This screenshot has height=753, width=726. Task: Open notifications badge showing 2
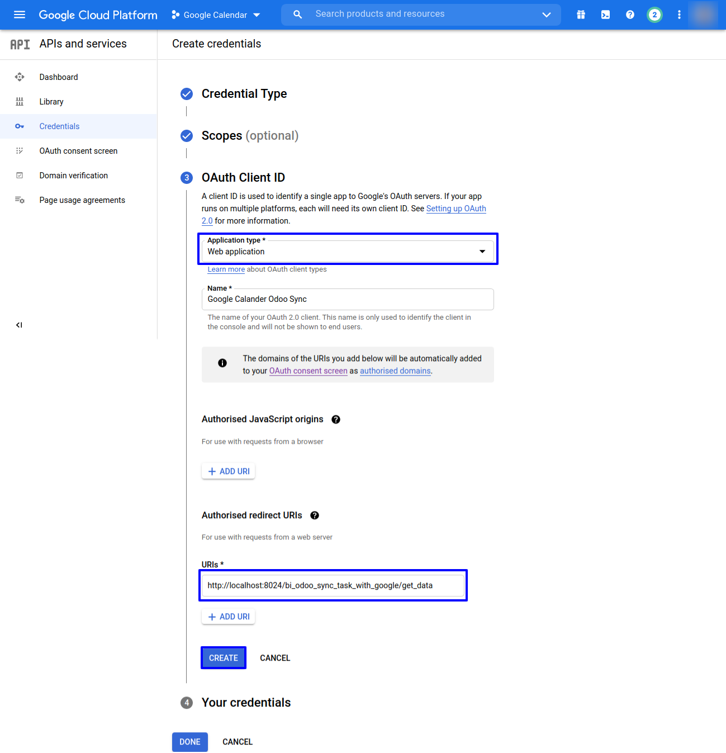coord(654,15)
